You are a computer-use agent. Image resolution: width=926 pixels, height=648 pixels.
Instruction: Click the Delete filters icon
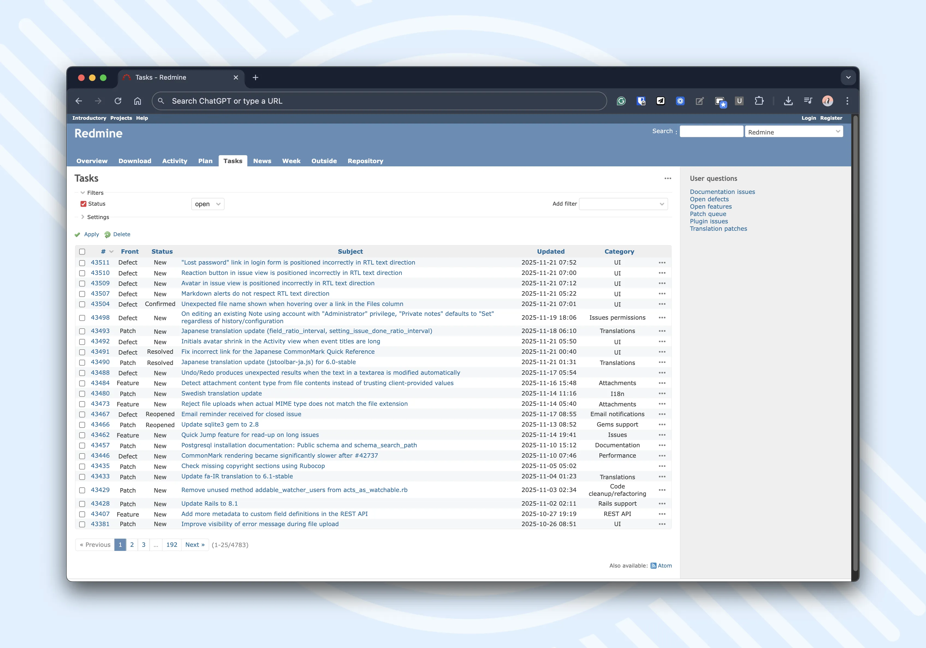117,234
